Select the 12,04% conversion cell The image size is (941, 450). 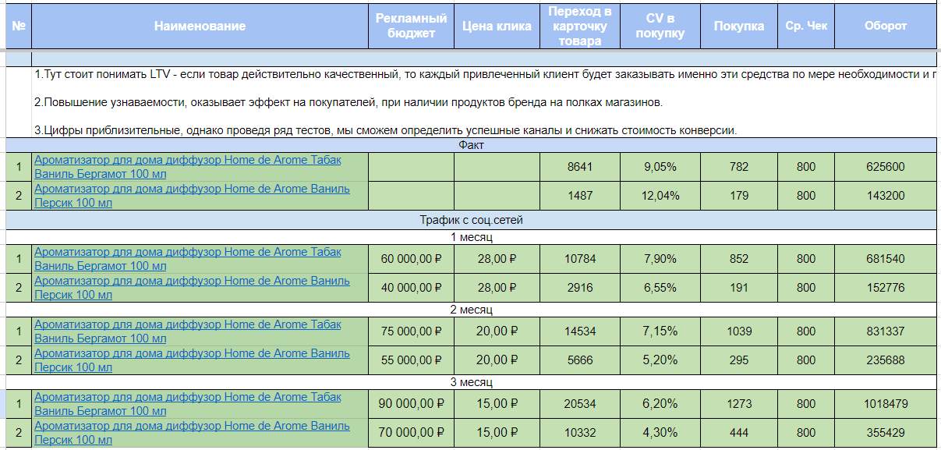tap(660, 196)
